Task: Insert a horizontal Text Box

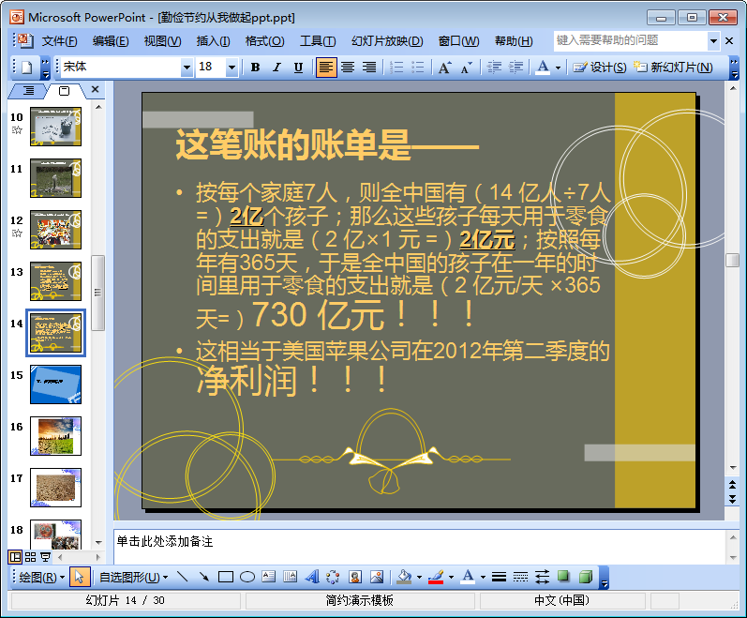Action: pyautogui.click(x=269, y=578)
